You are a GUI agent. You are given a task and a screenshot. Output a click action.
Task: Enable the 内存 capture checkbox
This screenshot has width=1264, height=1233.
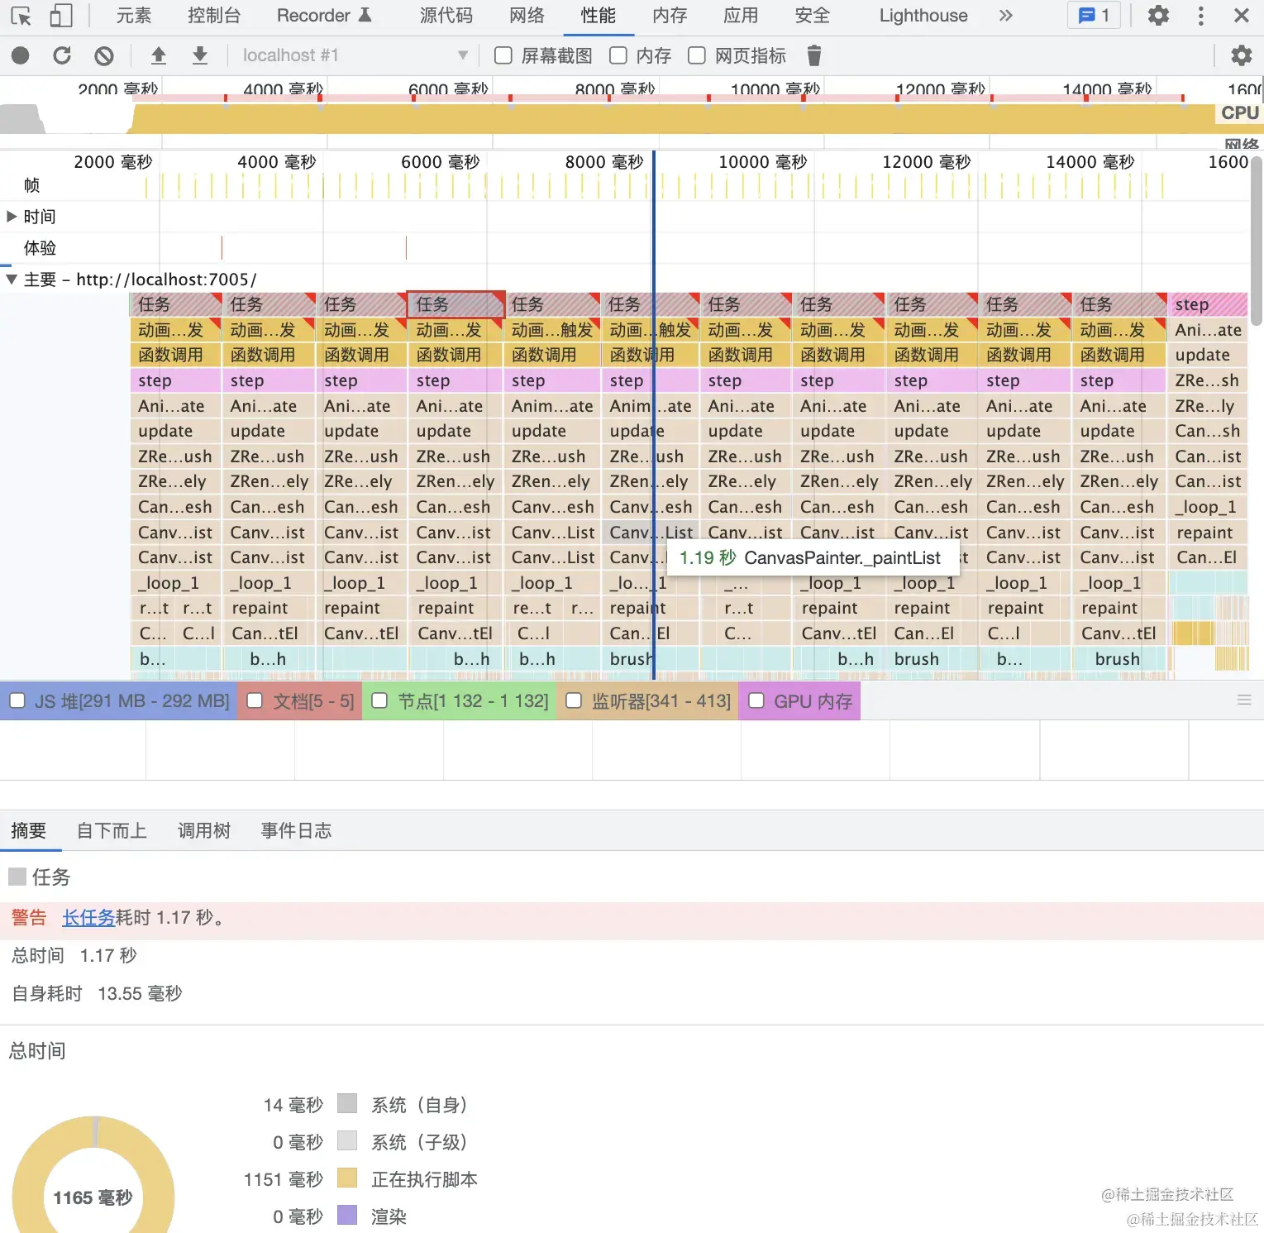click(618, 55)
